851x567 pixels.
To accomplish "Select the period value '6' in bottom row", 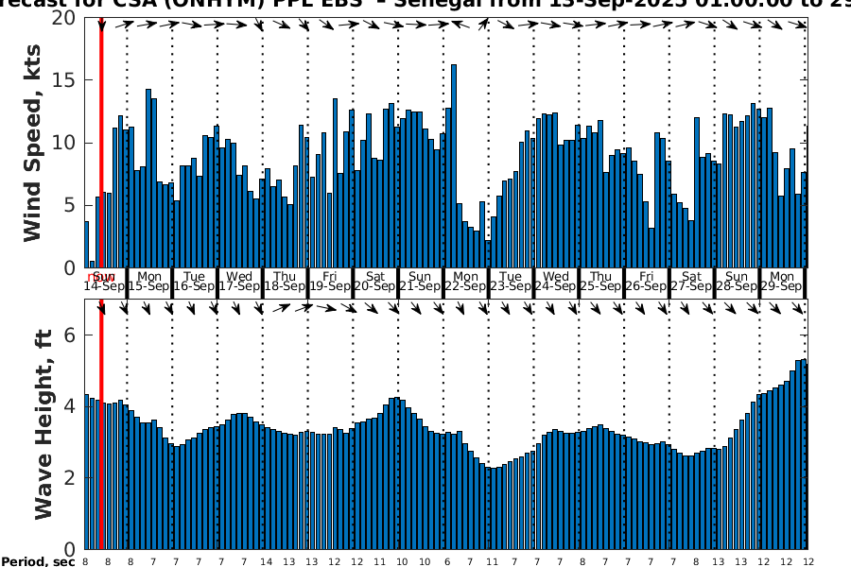I will click(447, 561).
